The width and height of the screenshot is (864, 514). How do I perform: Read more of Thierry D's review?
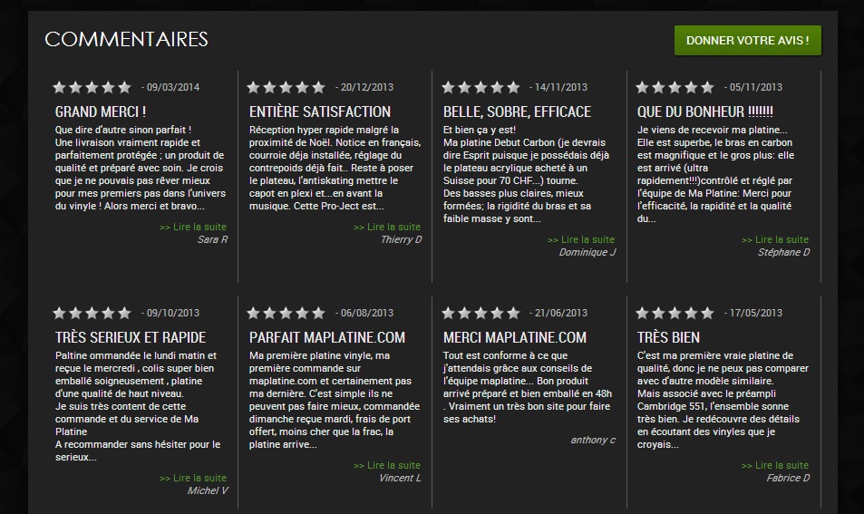pyautogui.click(x=387, y=227)
